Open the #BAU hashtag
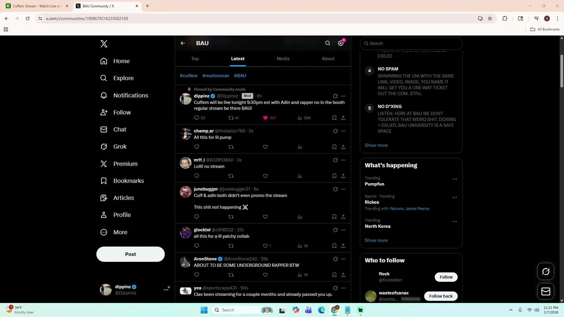Screen dimensions: 564x317 [x=240, y=76]
